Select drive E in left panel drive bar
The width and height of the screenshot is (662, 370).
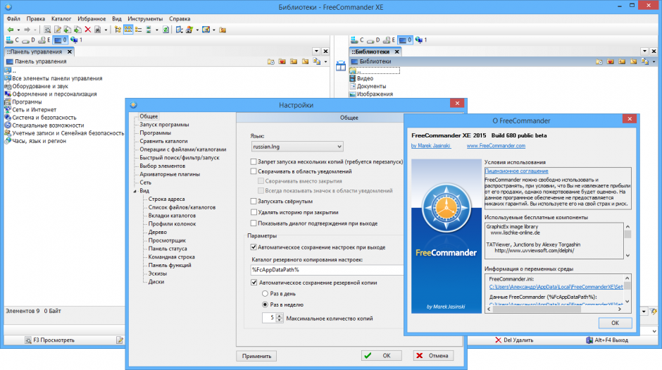[x=44, y=40]
